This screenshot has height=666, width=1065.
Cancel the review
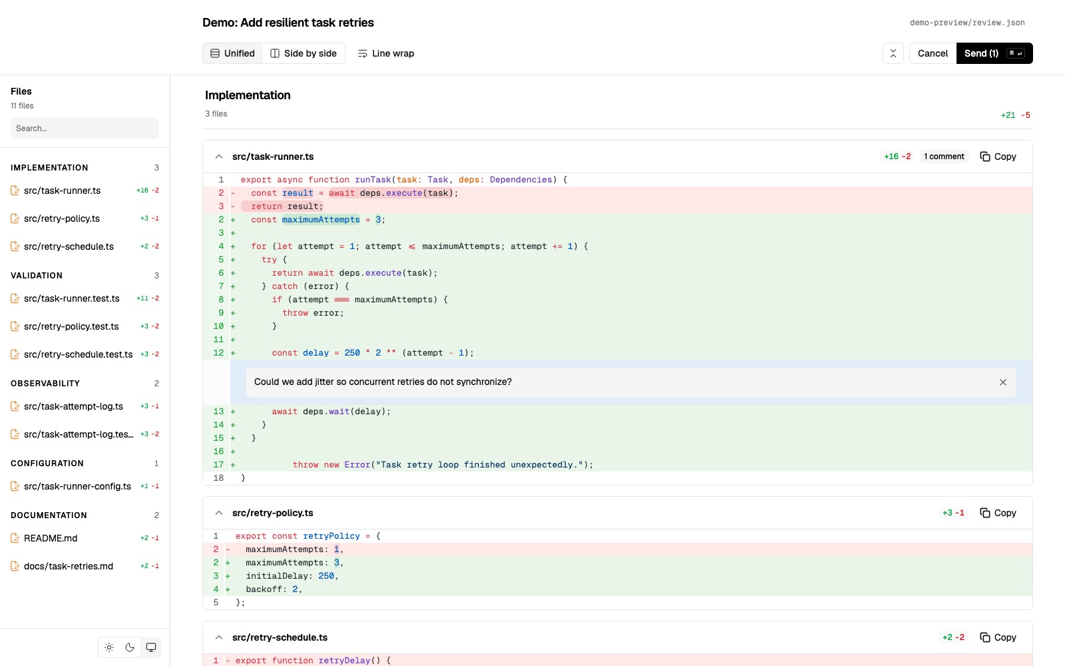point(933,53)
